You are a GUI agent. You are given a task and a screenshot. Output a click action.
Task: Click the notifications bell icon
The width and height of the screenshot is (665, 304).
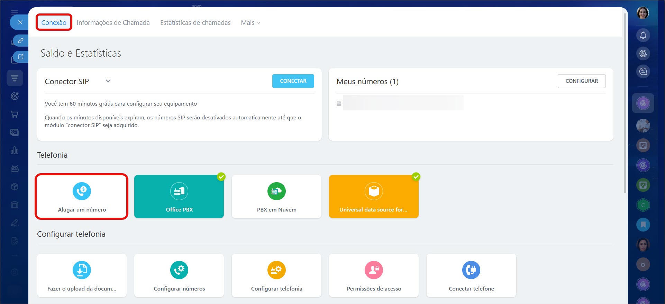[643, 35]
